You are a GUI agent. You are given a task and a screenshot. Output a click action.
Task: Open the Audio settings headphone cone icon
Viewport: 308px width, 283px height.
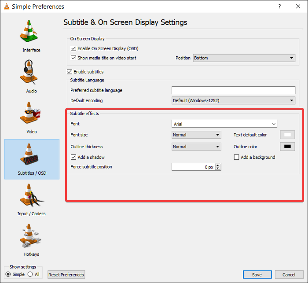(29, 72)
